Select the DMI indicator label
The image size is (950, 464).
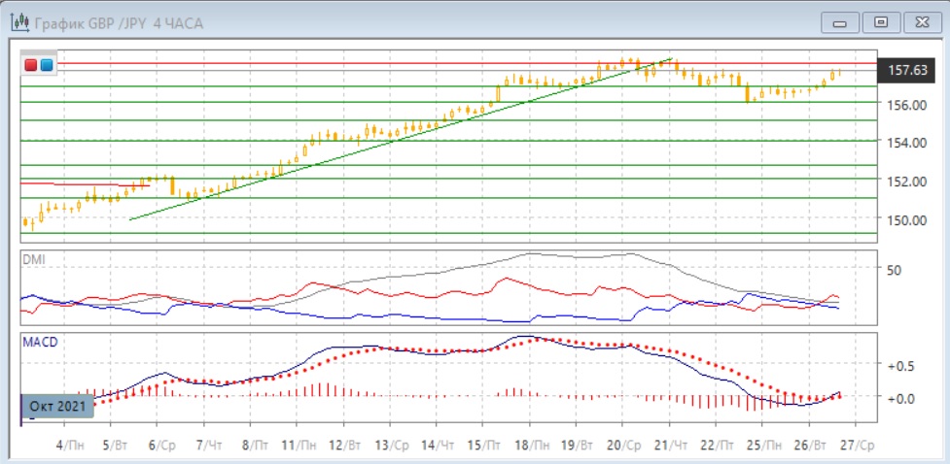tap(34, 260)
